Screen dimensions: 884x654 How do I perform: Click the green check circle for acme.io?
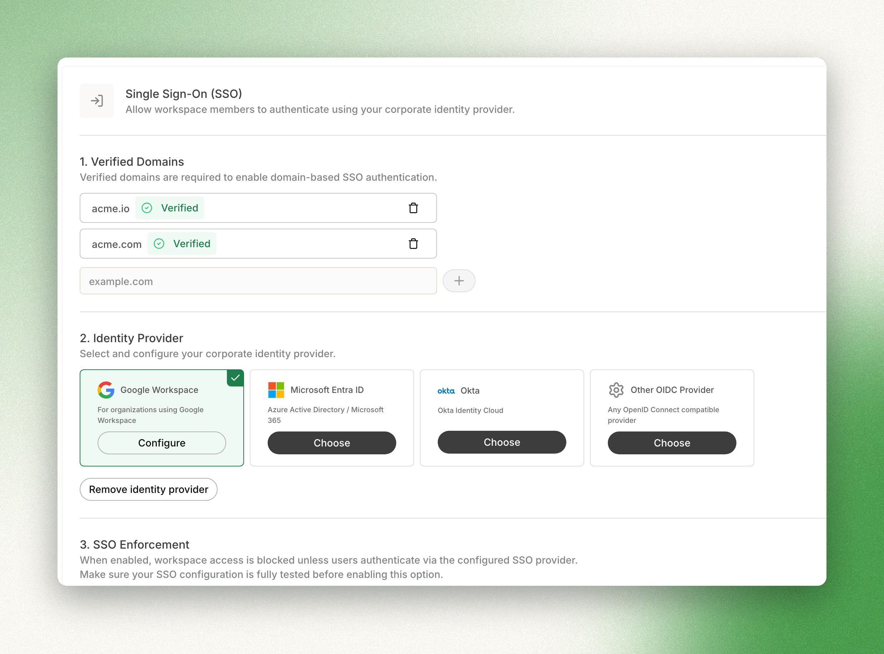coord(147,208)
